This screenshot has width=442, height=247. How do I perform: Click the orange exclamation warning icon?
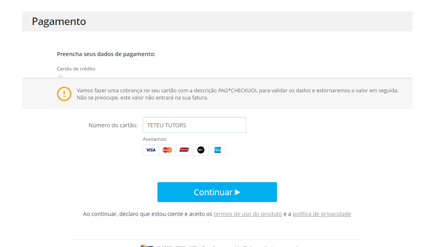click(64, 94)
